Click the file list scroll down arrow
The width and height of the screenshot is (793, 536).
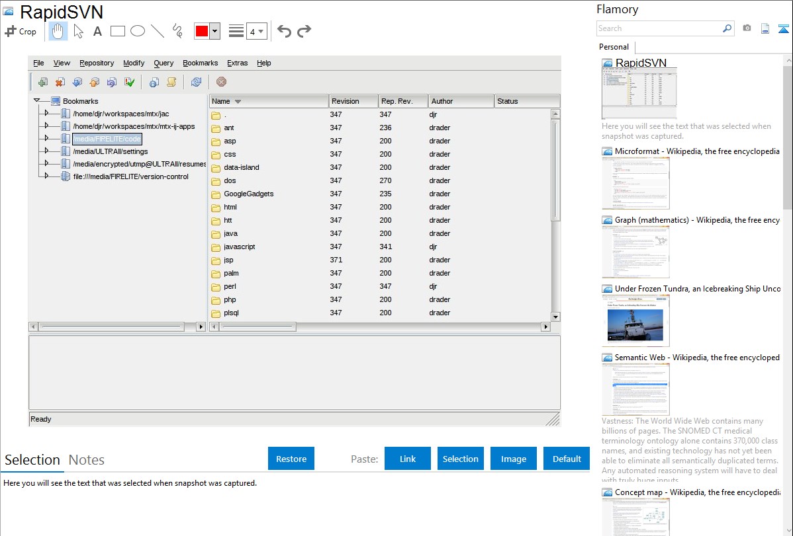pos(555,317)
